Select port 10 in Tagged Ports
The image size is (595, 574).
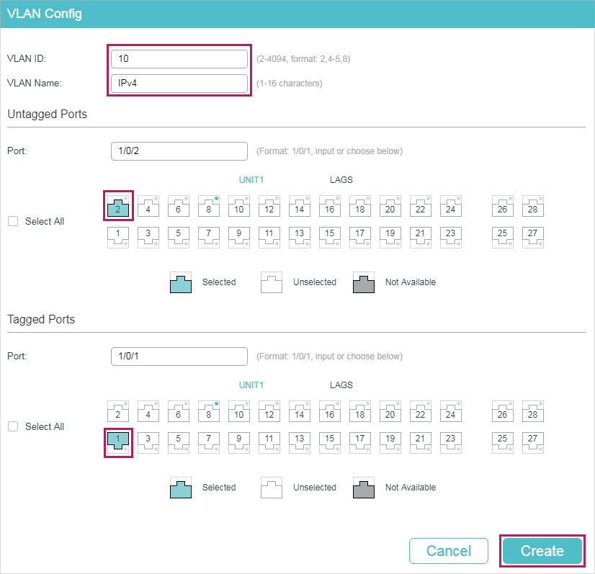click(239, 412)
